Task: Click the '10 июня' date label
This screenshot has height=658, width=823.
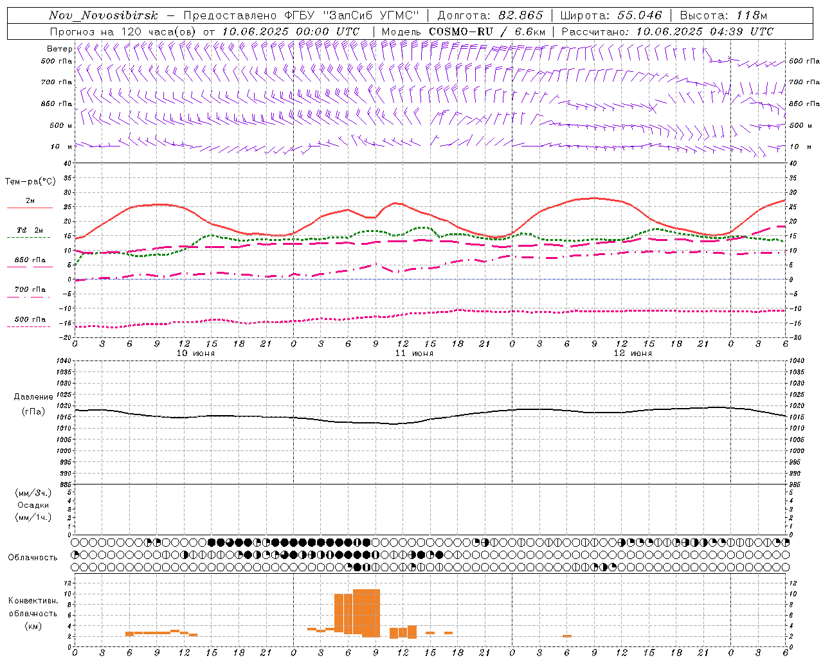Action: (195, 353)
